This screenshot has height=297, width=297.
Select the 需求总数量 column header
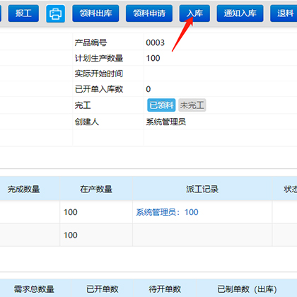pos(34,289)
